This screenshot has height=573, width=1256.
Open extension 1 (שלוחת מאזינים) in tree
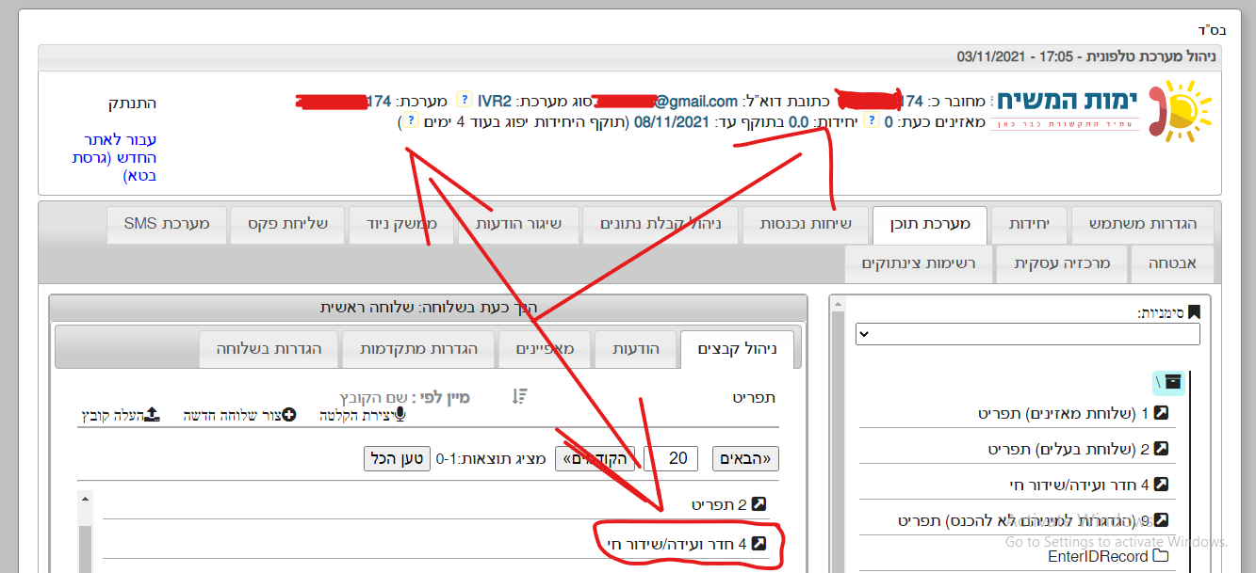point(1161,413)
